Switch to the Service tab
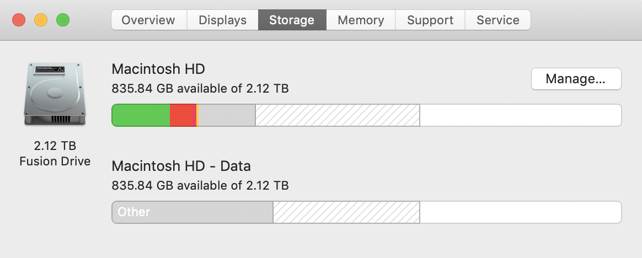Image resolution: width=642 pixels, height=258 pixels. [497, 20]
